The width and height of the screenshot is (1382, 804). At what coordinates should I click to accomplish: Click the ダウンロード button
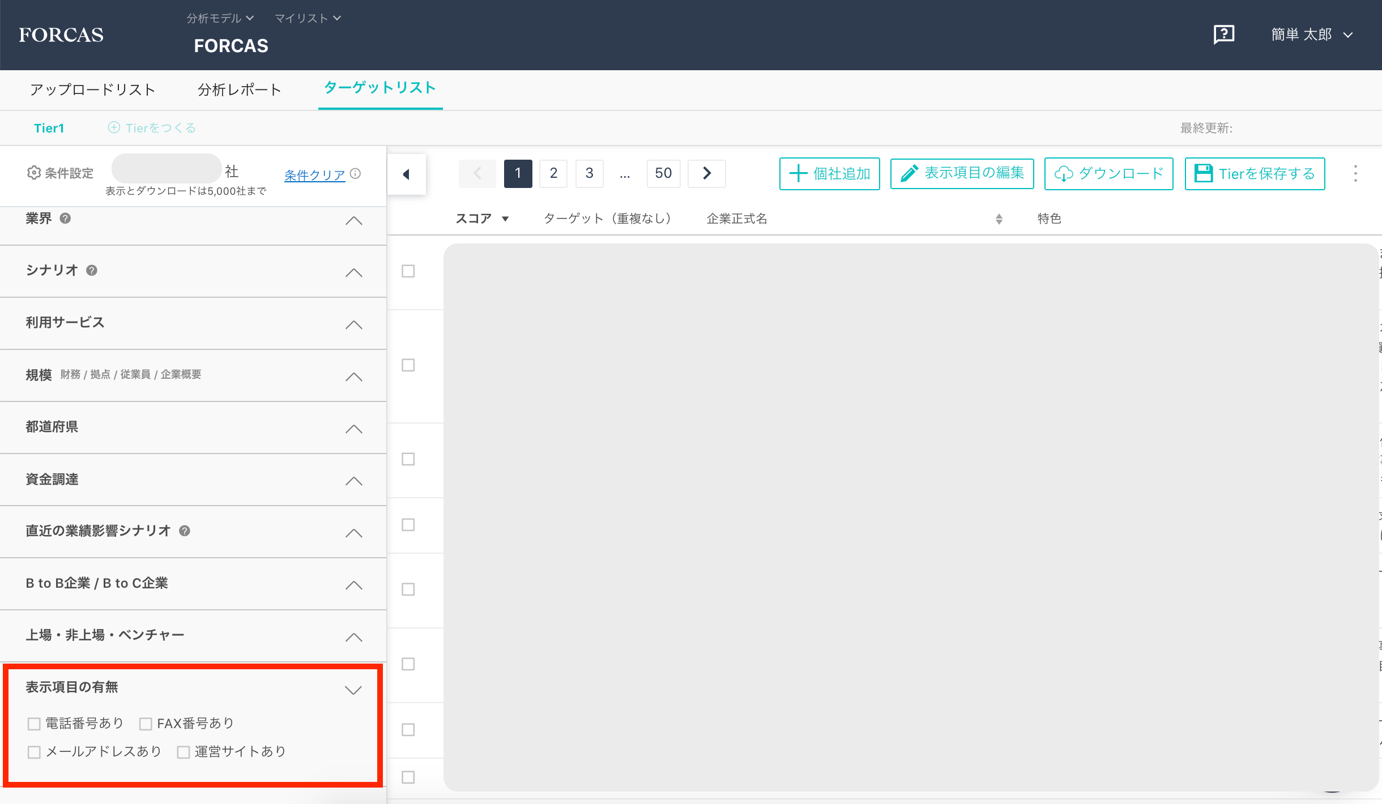pos(1108,173)
